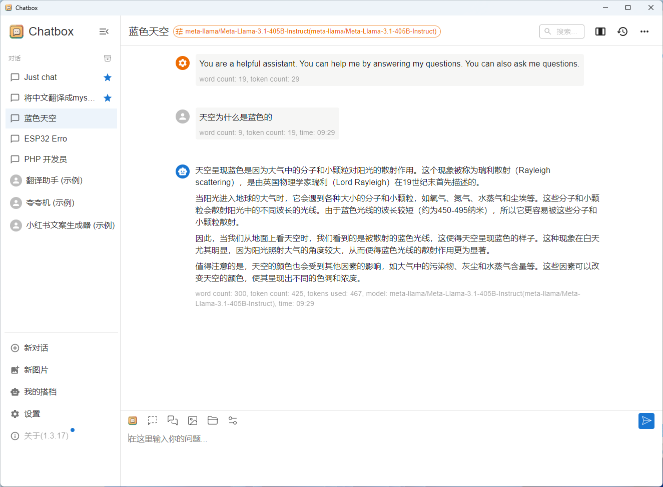Switch to the ESP32 Erro conversation
The height and width of the screenshot is (487, 663).
(45, 138)
